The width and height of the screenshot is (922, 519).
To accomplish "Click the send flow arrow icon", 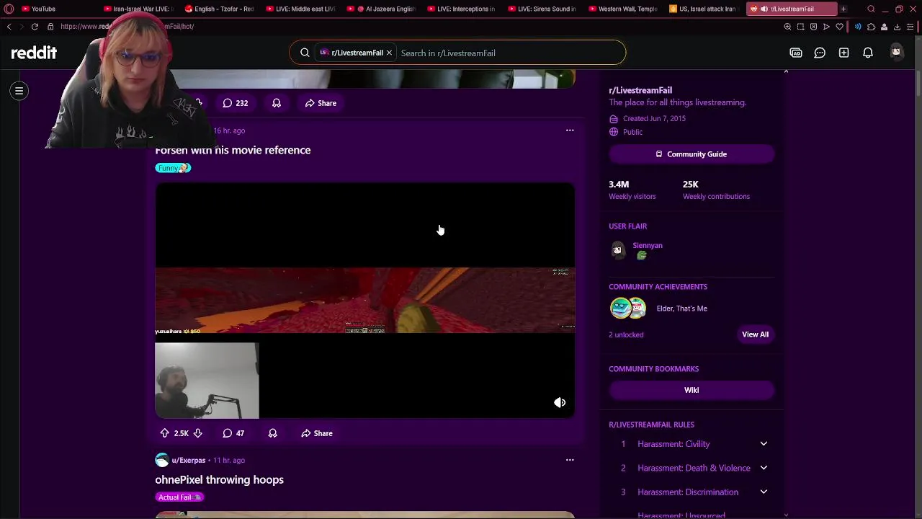I will pyautogui.click(x=826, y=27).
